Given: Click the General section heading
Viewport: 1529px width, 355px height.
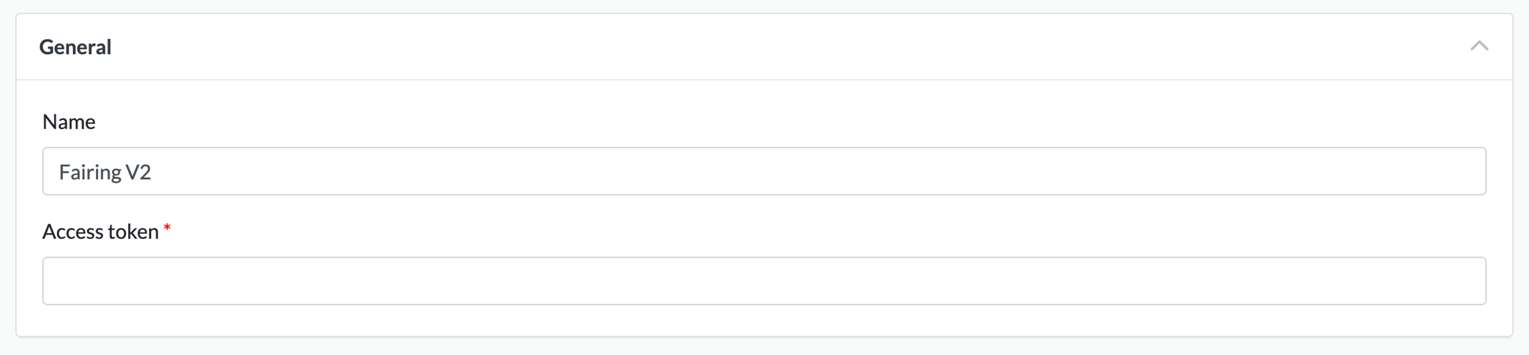Looking at the screenshot, I should point(75,47).
